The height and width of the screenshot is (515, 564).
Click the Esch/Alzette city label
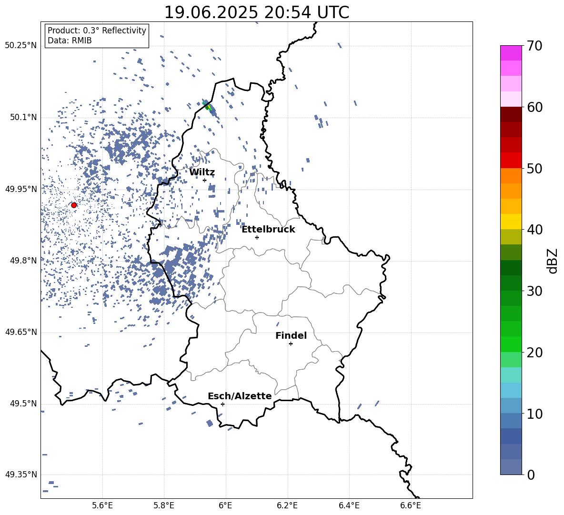(x=240, y=396)
